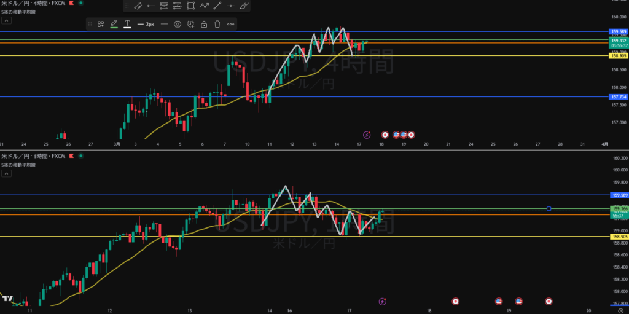This screenshot has height=314, width=629.
Task: Choose the rectangle shape tool
Action: (190, 6)
